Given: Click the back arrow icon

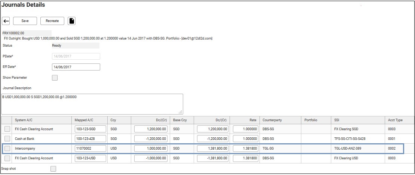Looking at the screenshot, I should (x=6, y=21).
